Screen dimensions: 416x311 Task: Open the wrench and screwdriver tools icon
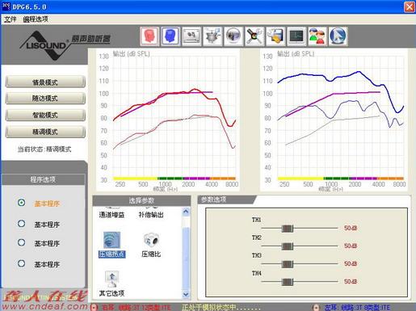click(254, 36)
